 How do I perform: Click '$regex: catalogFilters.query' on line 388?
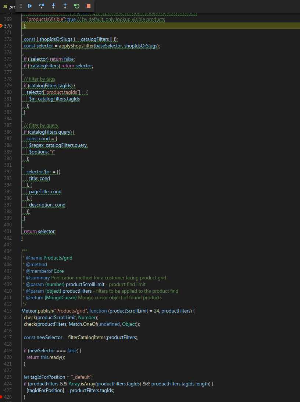tap(58, 145)
